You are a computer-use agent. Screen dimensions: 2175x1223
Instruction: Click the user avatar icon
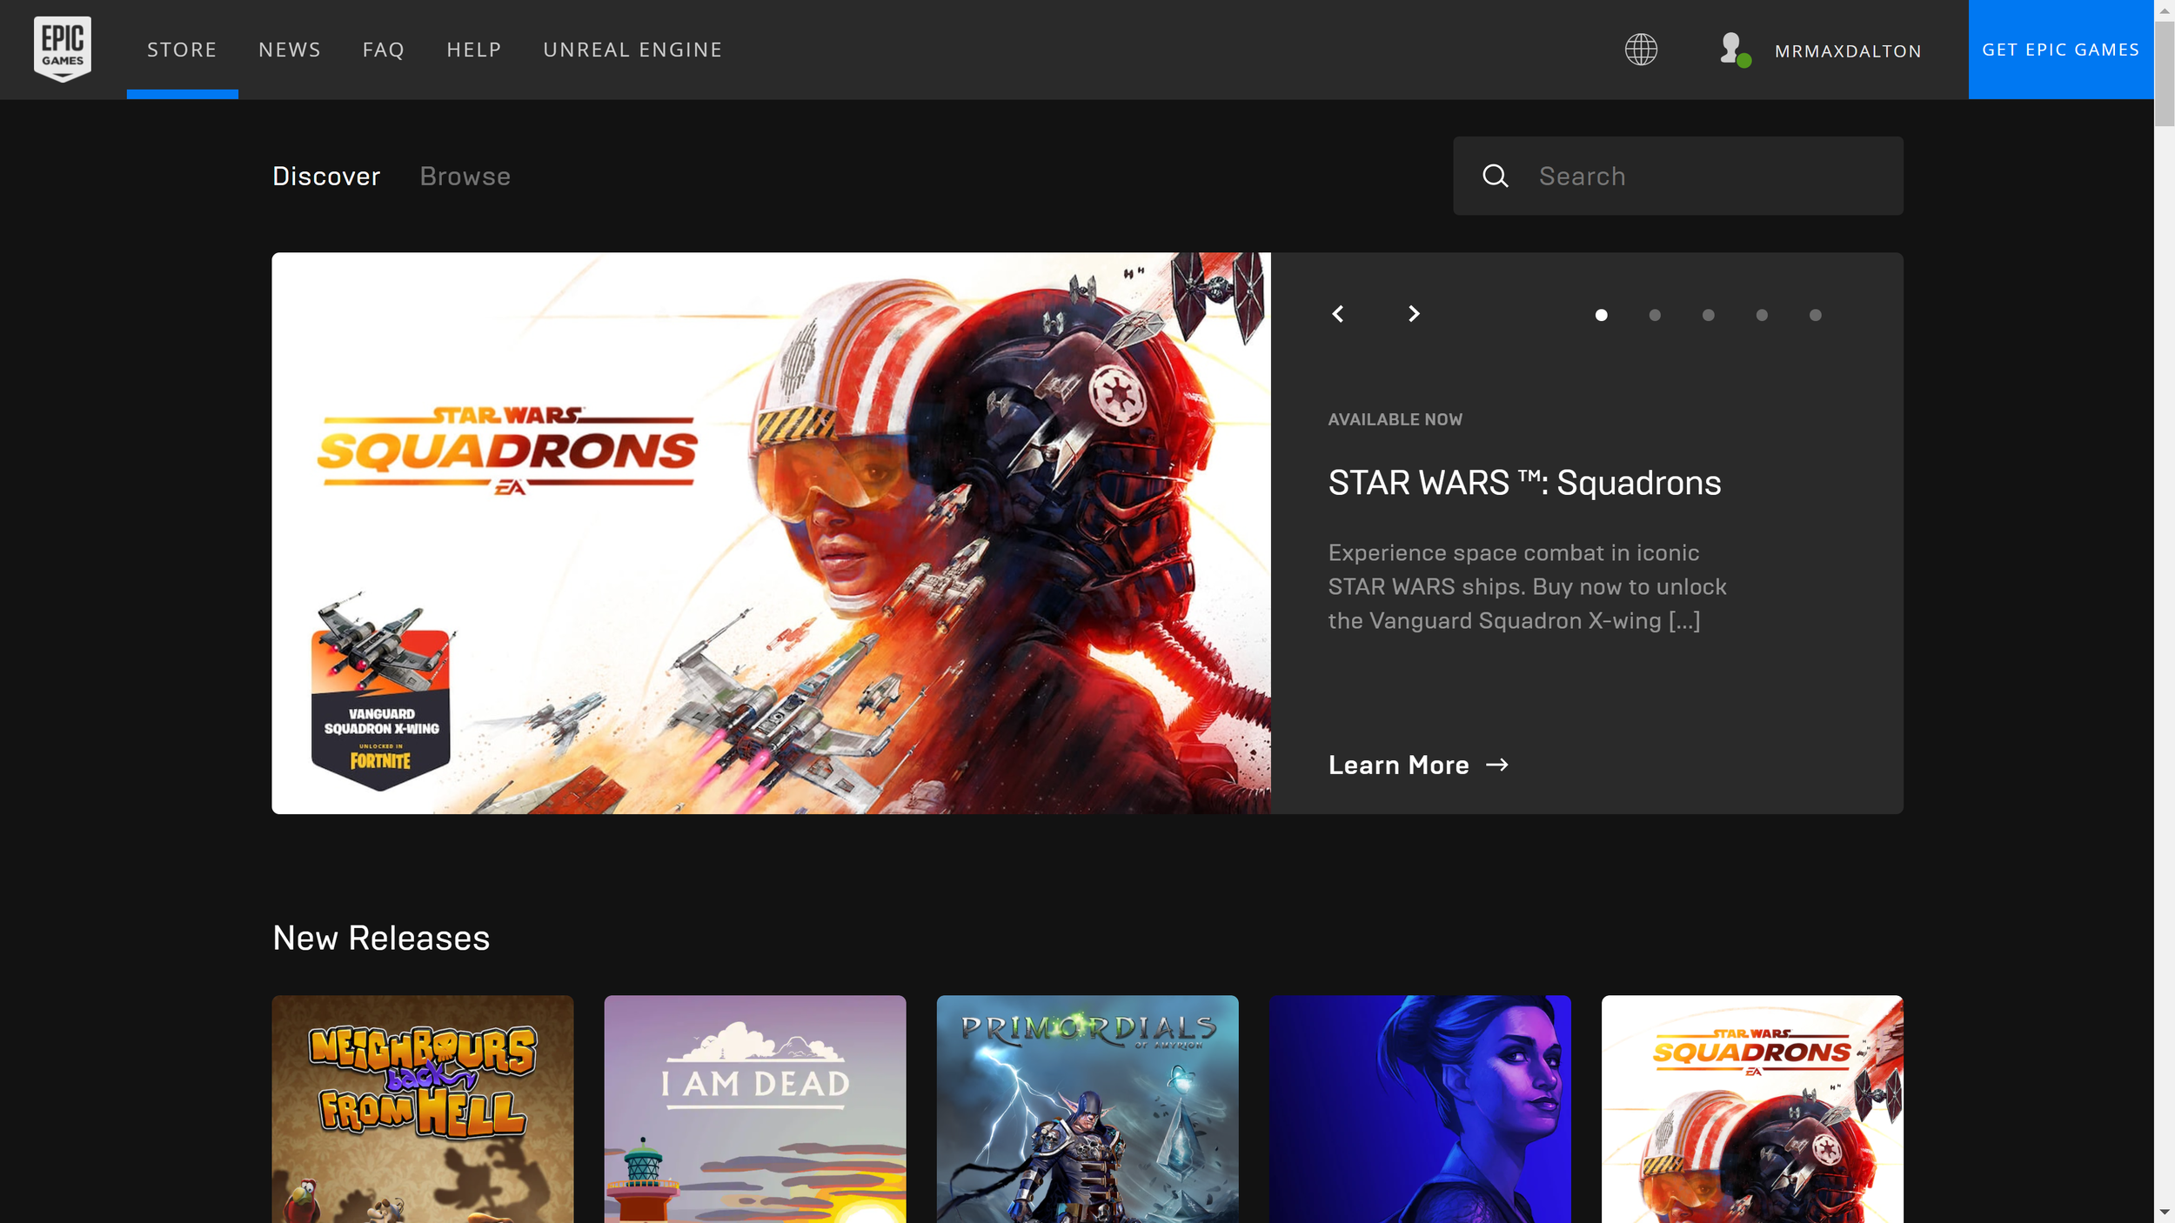(1735, 50)
